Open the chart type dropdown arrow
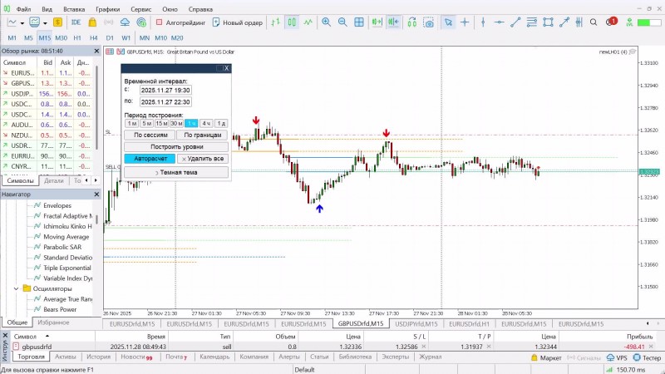 click(22, 23)
